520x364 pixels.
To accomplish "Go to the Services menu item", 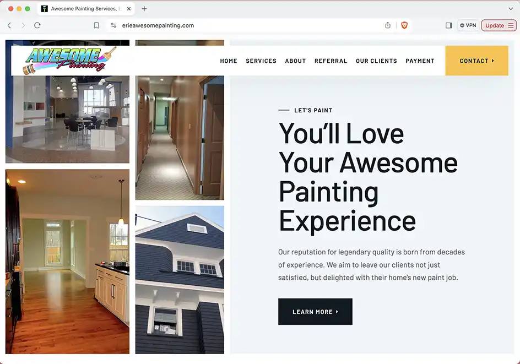I will pyautogui.click(x=261, y=61).
